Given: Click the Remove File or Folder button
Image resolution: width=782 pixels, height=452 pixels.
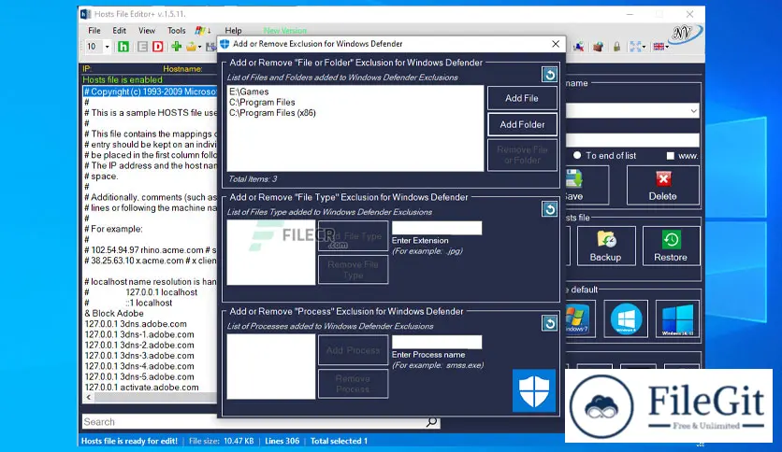Looking at the screenshot, I should click(x=522, y=155).
